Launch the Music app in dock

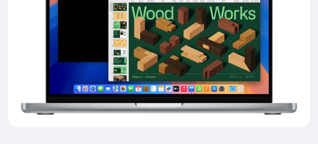click(x=184, y=89)
